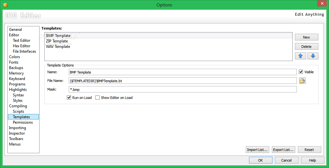The height and width of the screenshot is (168, 329).
Task: Move selected template down with arrow
Action: click(313, 56)
